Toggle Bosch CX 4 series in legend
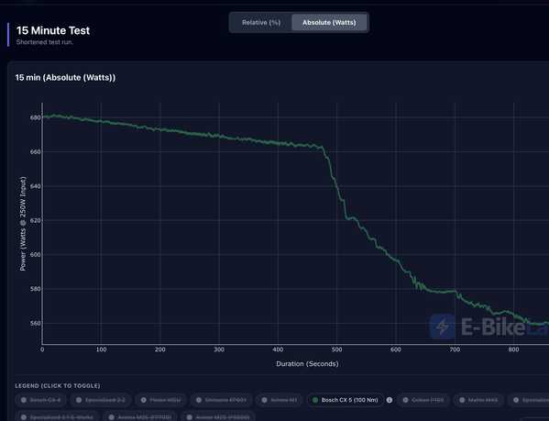The width and height of the screenshot is (549, 421). click(40, 400)
